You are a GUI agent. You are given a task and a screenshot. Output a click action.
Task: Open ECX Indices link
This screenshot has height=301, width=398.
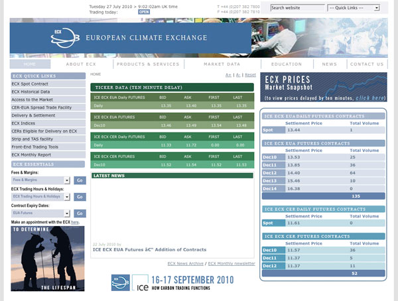(48, 123)
